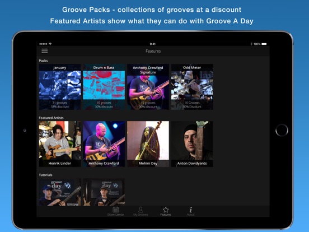Click the 'Featured Artists' section heading

click(51, 118)
